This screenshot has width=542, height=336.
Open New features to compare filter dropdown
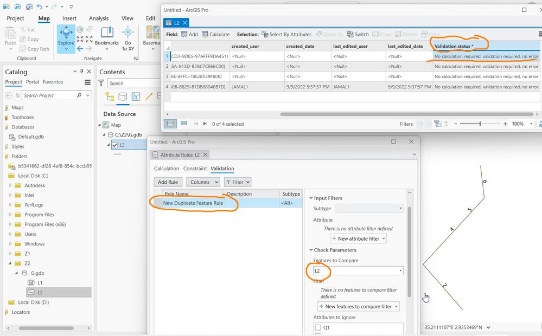pos(358,306)
